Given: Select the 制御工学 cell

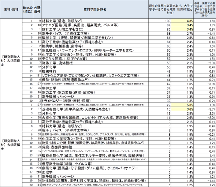Looking at the screenshot, I should [95, 88].
